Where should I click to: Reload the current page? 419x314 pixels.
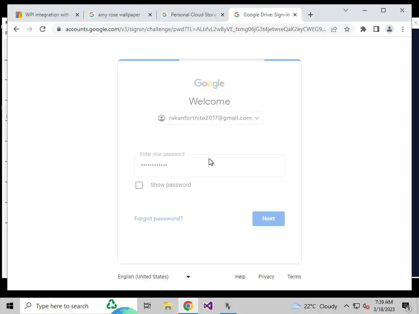point(43,29)
